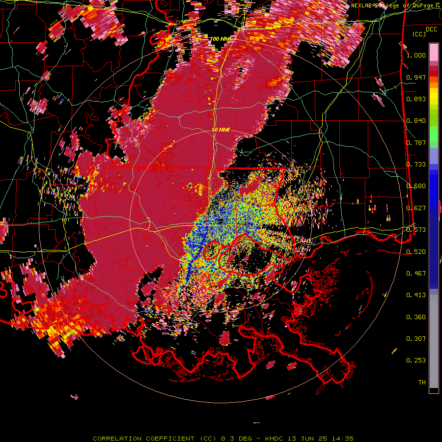Screen dimensions: 442x442
Task: Click the 13 JUN 25 date text
Action: 307,439
